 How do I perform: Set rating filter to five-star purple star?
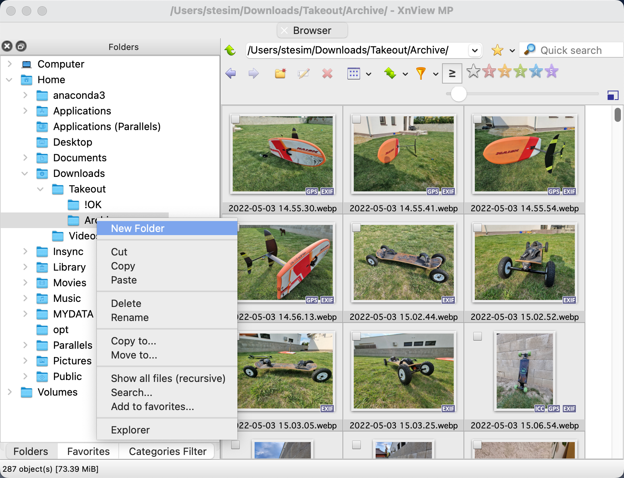(551, 71)
